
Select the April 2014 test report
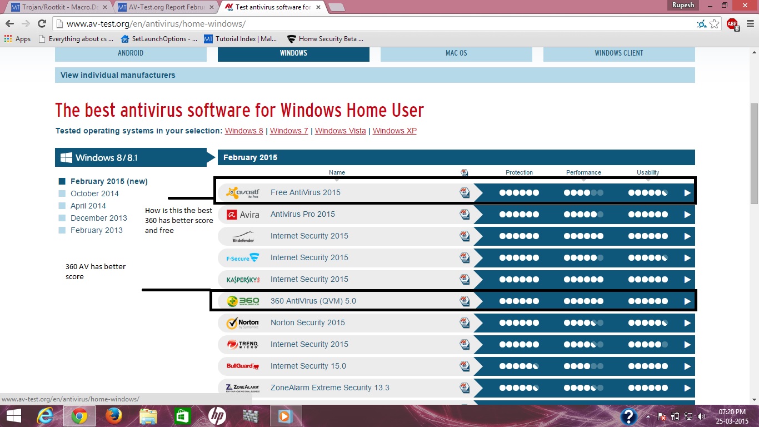[88, 206]
